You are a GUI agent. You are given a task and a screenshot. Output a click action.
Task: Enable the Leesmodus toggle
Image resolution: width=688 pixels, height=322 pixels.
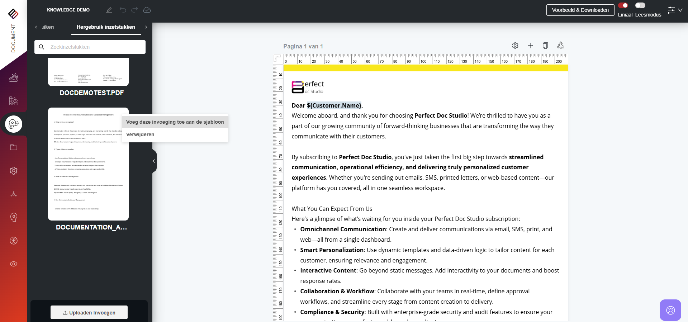click(x=640, y=5)
